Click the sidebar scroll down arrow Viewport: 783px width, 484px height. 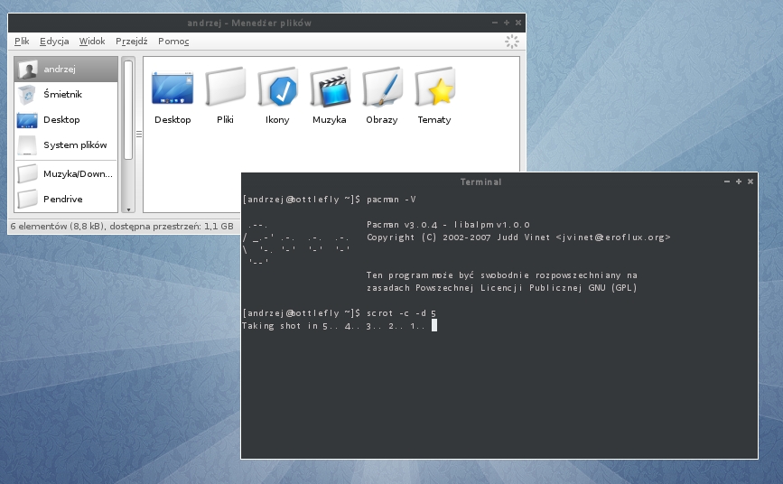click(128, 209)
